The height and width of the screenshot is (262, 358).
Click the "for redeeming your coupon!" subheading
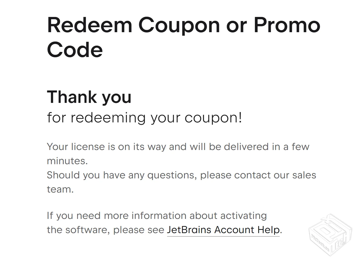145,118
